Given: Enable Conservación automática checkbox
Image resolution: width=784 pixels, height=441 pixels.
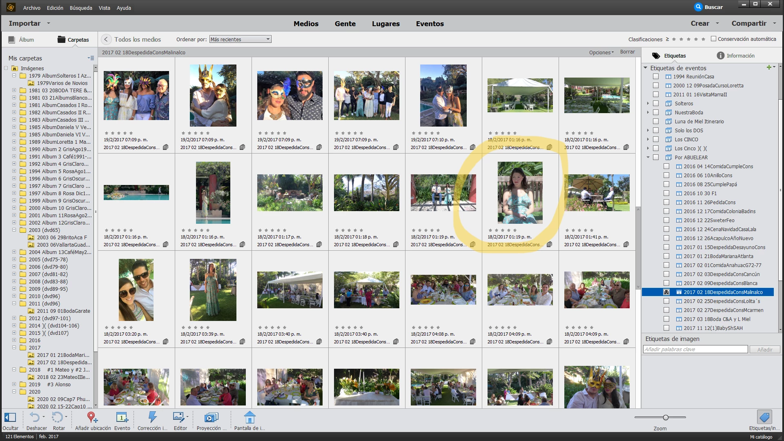Looking at the screenshot, I should click(x=713, y=39).
